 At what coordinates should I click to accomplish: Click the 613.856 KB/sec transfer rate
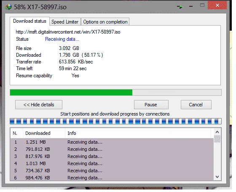point(76,62)
